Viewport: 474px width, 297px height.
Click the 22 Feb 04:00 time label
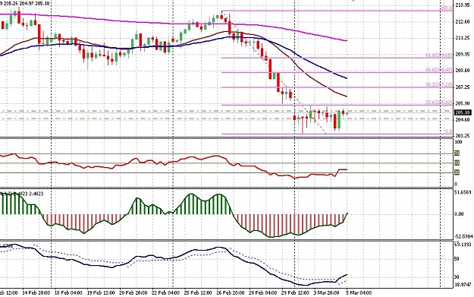(165, 293)
